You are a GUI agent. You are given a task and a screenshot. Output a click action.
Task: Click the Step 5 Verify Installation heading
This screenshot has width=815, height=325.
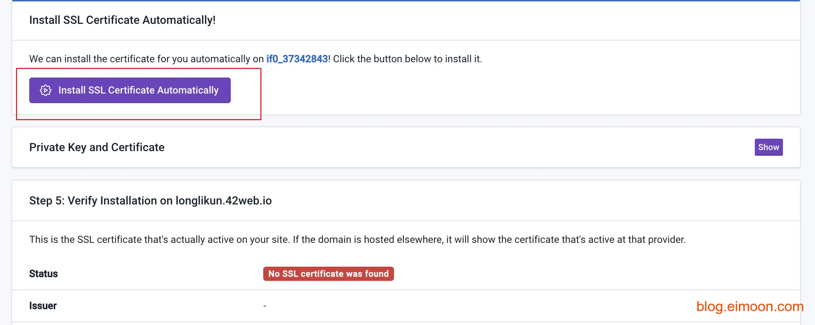[x=150, y=201]
